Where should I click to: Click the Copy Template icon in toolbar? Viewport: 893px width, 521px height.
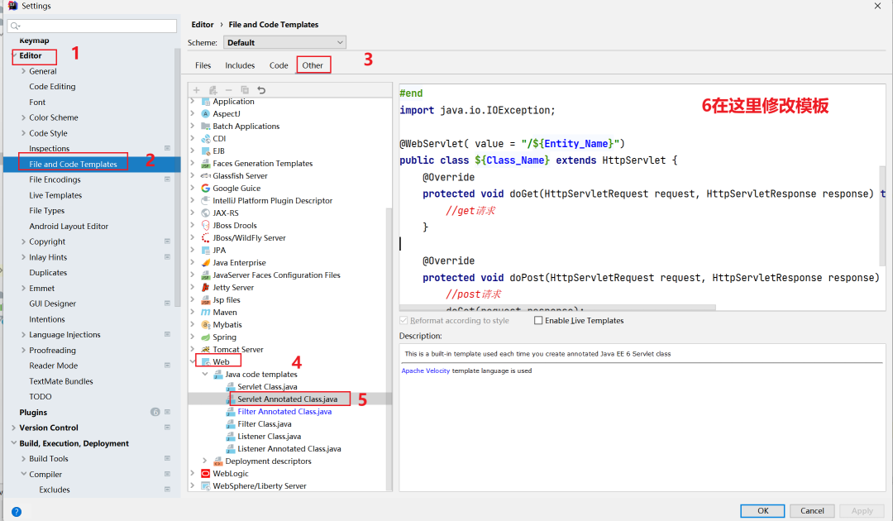coord(245,89)
